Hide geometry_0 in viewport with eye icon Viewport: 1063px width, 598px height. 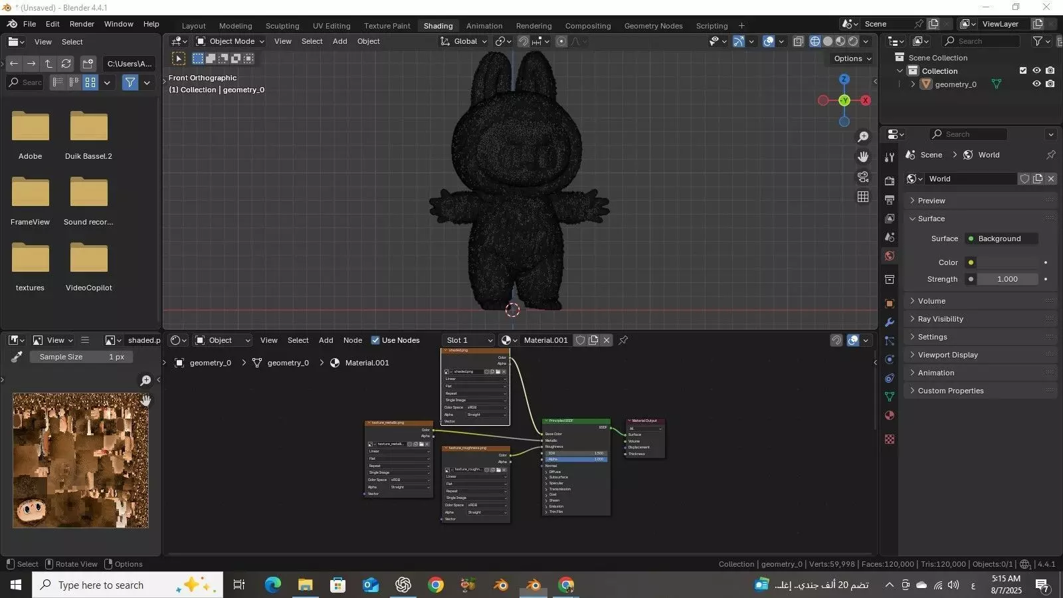[1036, 84]
